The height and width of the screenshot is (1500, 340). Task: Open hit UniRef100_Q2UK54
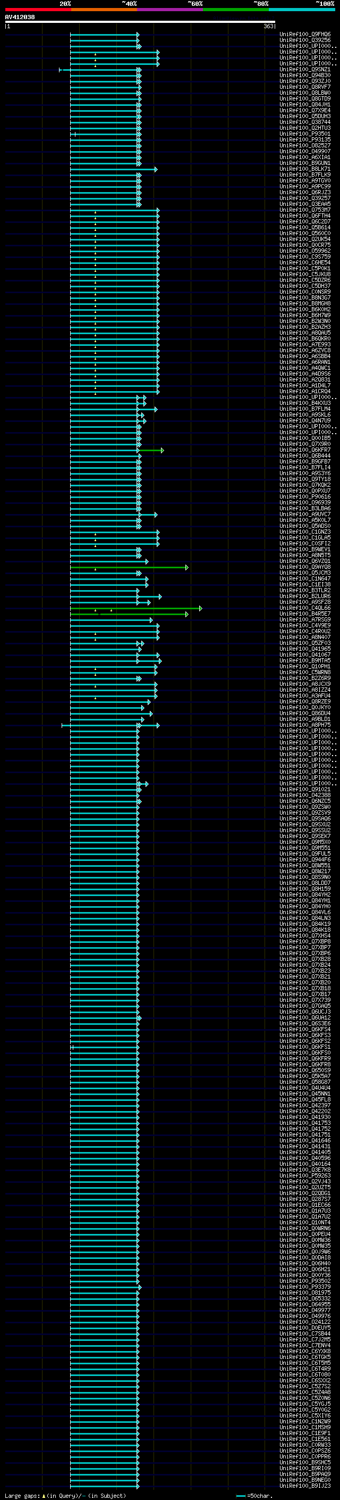305,239
